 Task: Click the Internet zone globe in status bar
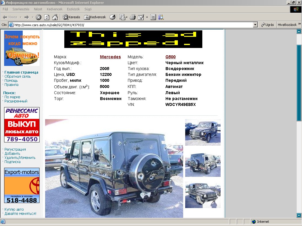click(x=254, y=222)
